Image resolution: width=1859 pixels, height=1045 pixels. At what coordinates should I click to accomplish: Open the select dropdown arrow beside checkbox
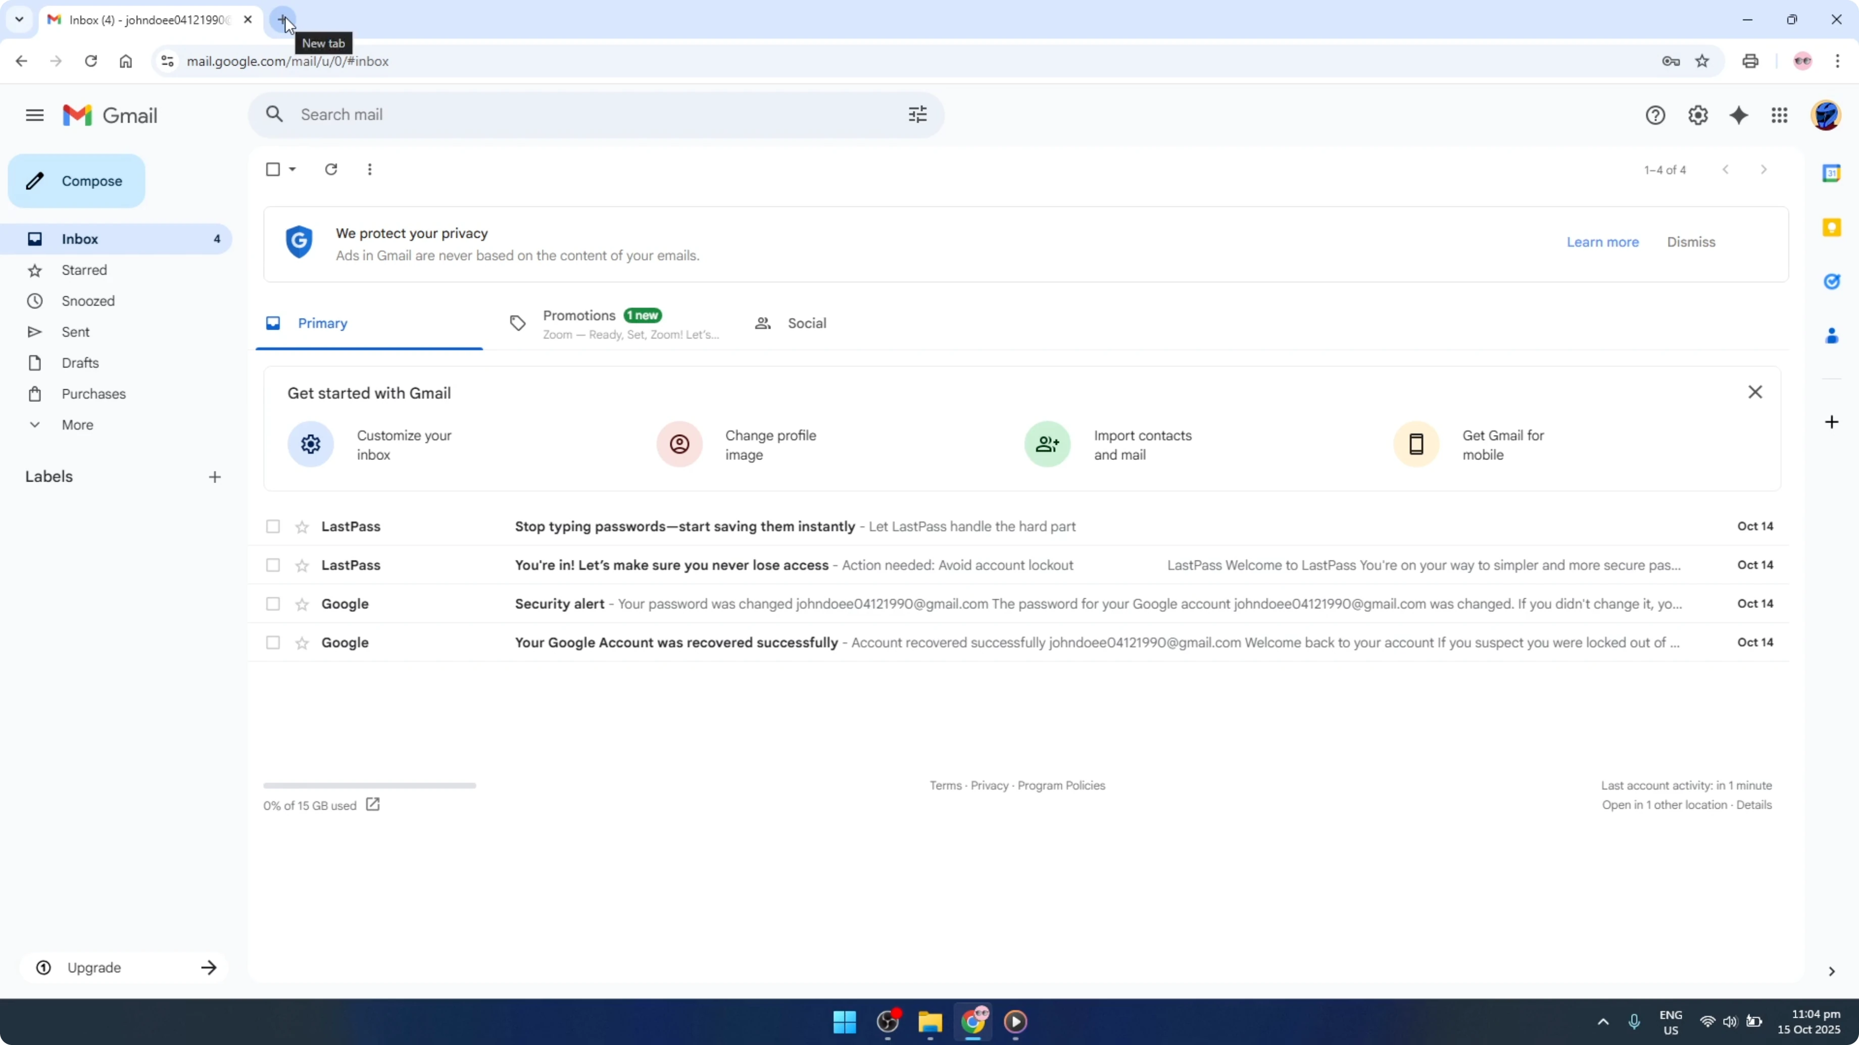[292, 170]
